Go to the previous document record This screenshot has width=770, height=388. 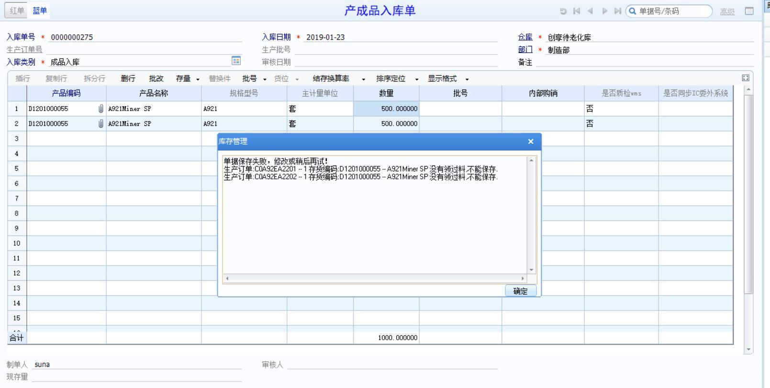tap(591, 11)
